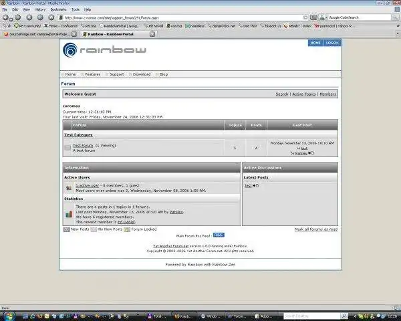Open the File menu

click(x=5, y=9)
